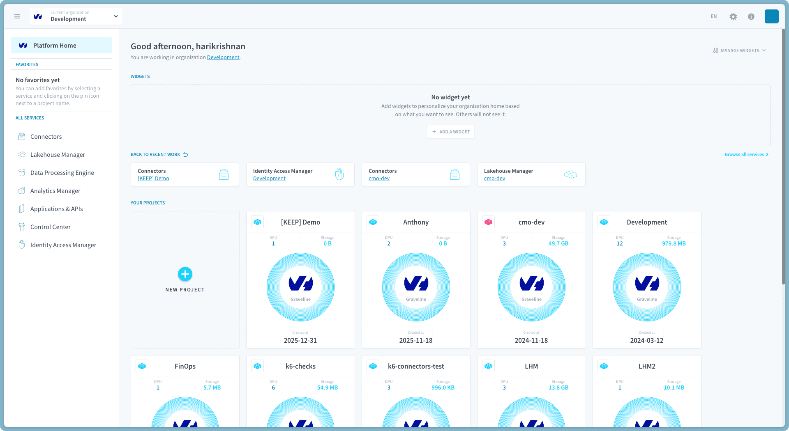The image size is (789, 431).
Task: Open cmo-dev link under Connectors card
Action: click(379, 179)
